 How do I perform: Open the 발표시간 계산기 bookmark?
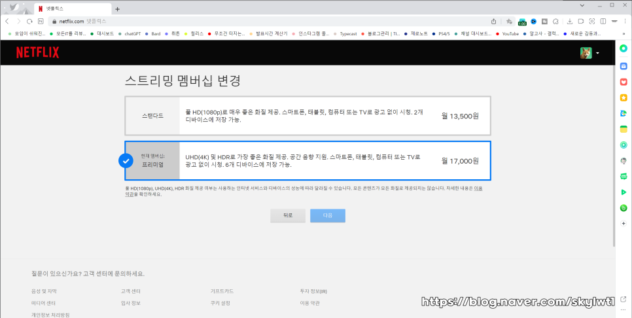click(269, 34)
